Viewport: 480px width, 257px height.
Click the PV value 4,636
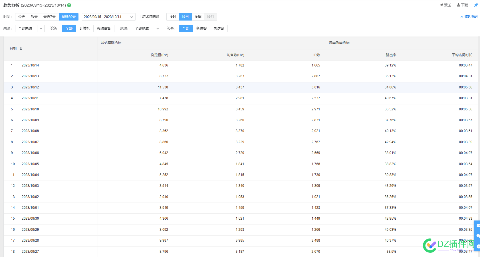point(164,65)
